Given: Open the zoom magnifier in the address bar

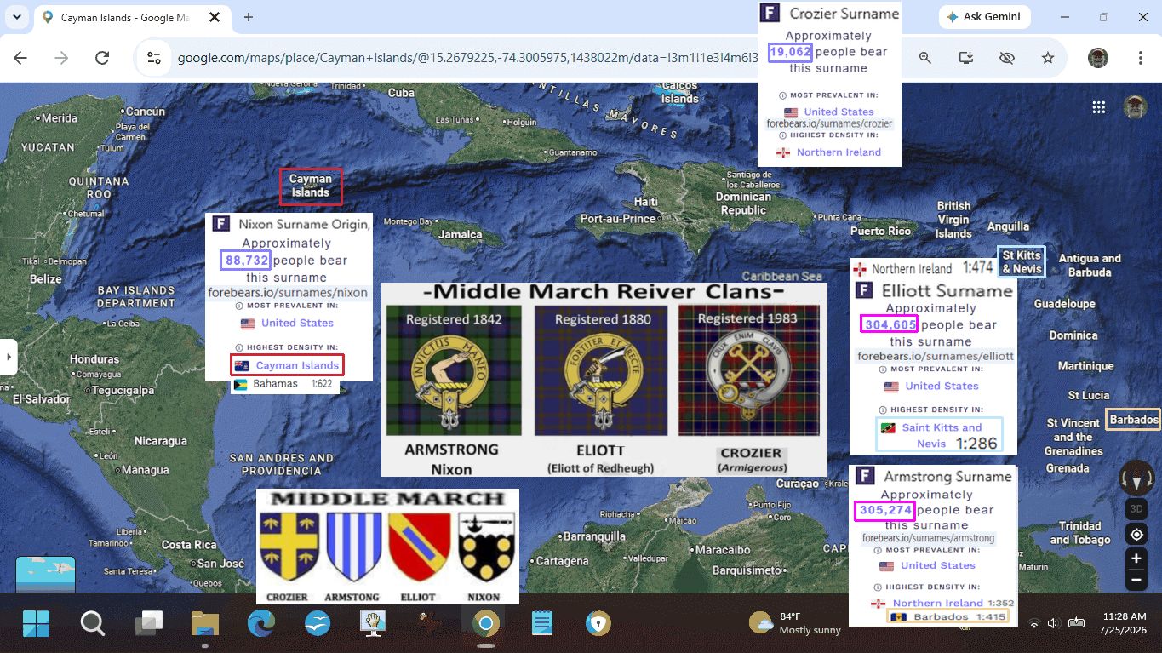Looking at the screenshot, I should pos(924,58).
